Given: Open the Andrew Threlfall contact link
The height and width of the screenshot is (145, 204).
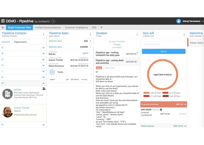Looking at the screenshot, I should pyautogui.click(x=22, y=108).
